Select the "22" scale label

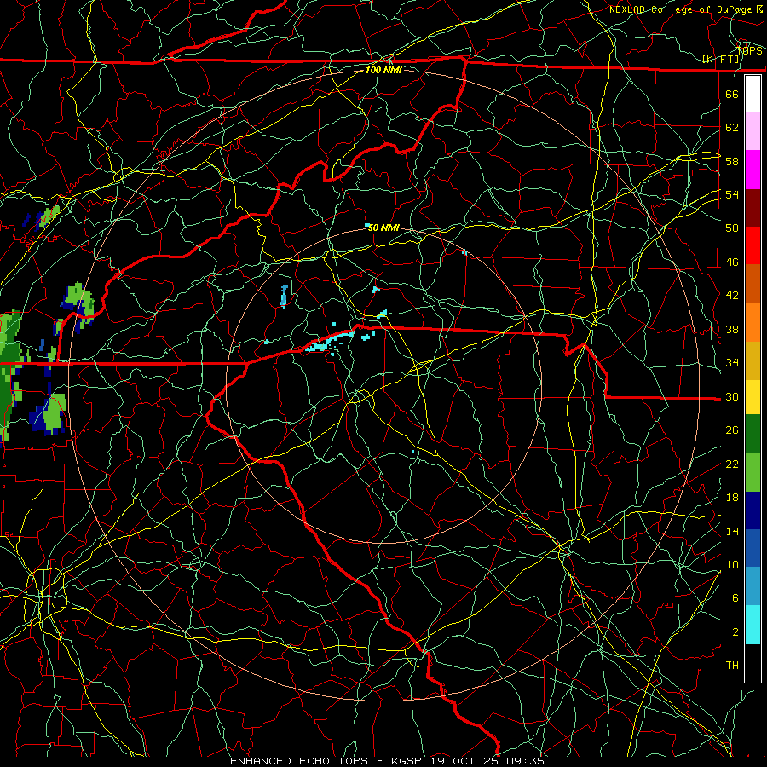pos(732,464)
